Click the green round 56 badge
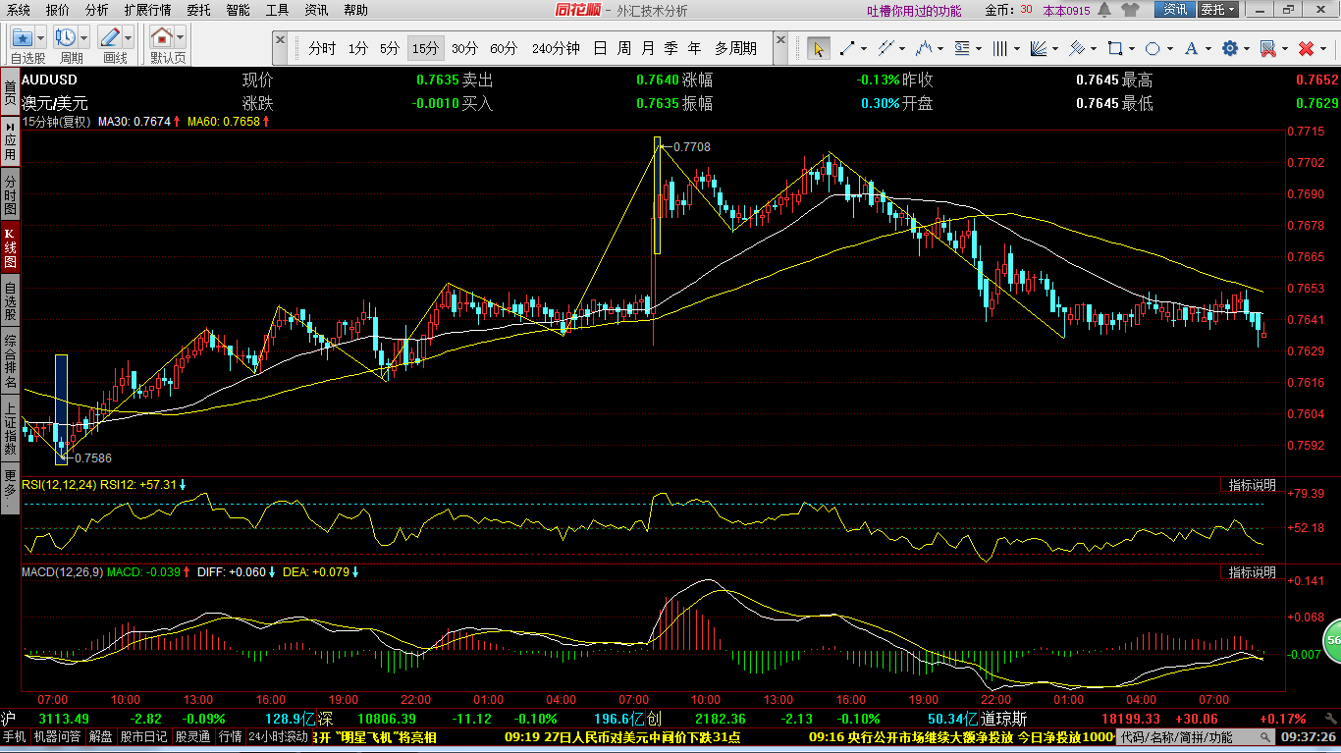1341x753 pixels. [x=1332, y=640]
